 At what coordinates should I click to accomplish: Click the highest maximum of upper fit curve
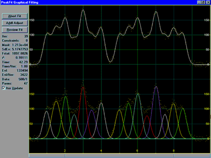tap(83, 10)
